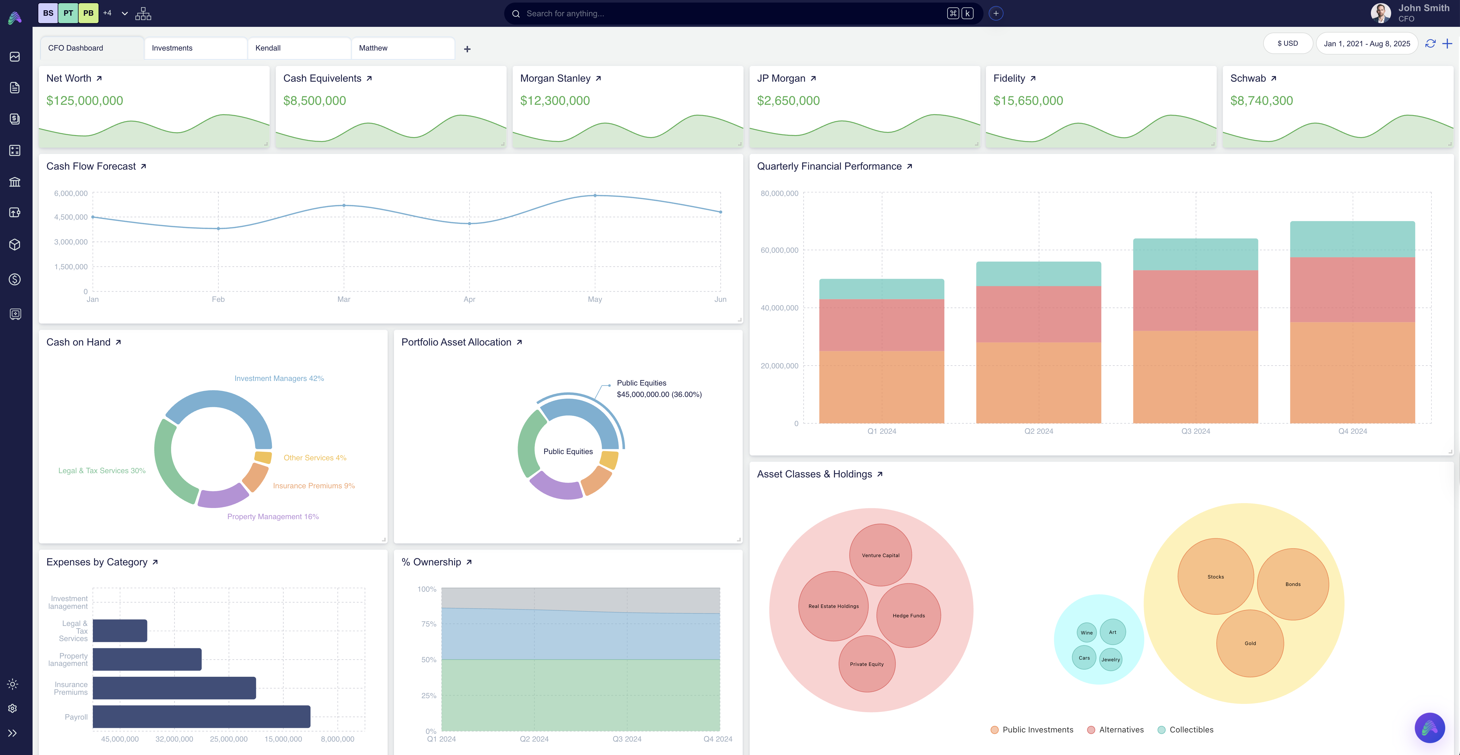Open Cash Flow Forecast detail link

[143, 166]
